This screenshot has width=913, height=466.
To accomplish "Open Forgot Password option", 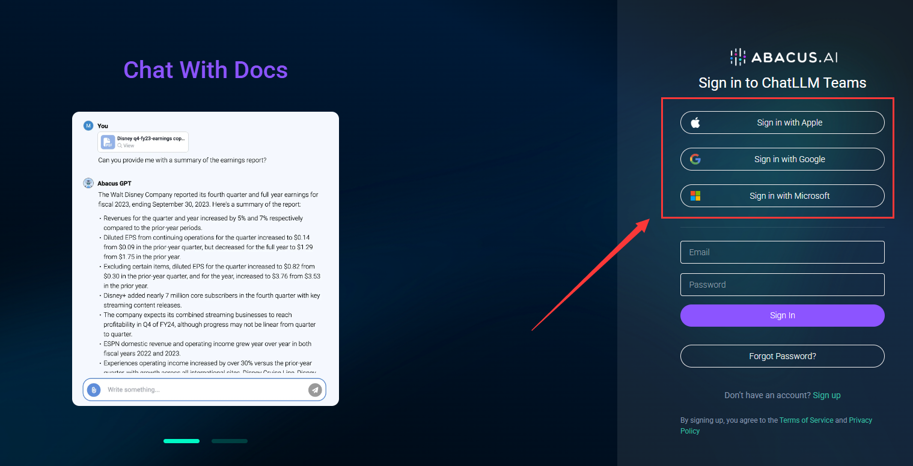I will click(x=783, y=356).
